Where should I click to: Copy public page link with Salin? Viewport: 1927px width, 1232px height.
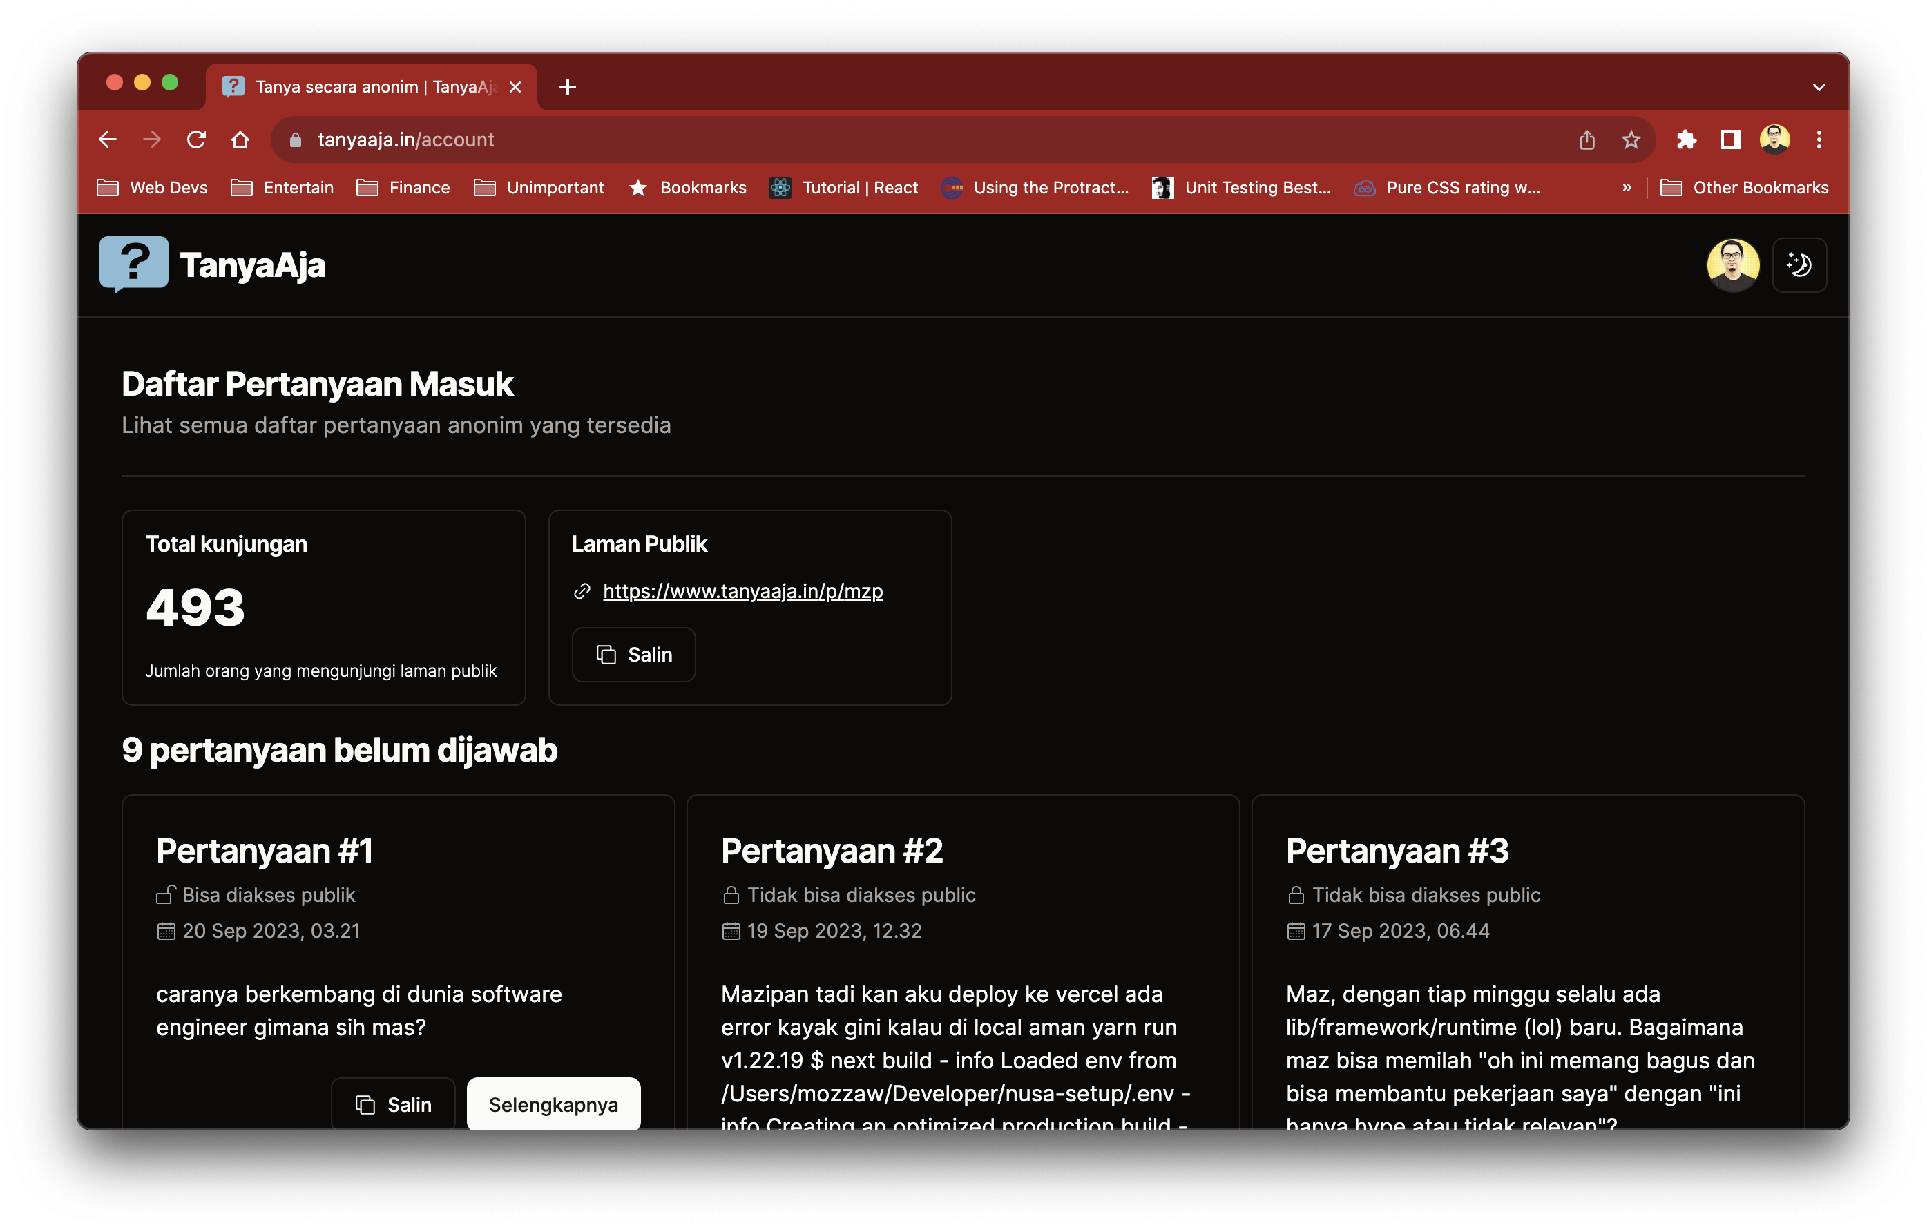634,655
